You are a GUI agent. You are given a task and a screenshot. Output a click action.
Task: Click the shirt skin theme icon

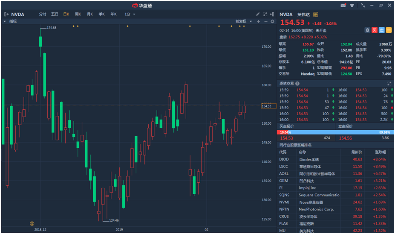coord(352,6)
